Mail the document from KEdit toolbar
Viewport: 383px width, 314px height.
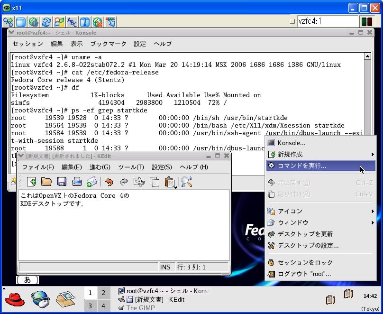tap(91, 182)
